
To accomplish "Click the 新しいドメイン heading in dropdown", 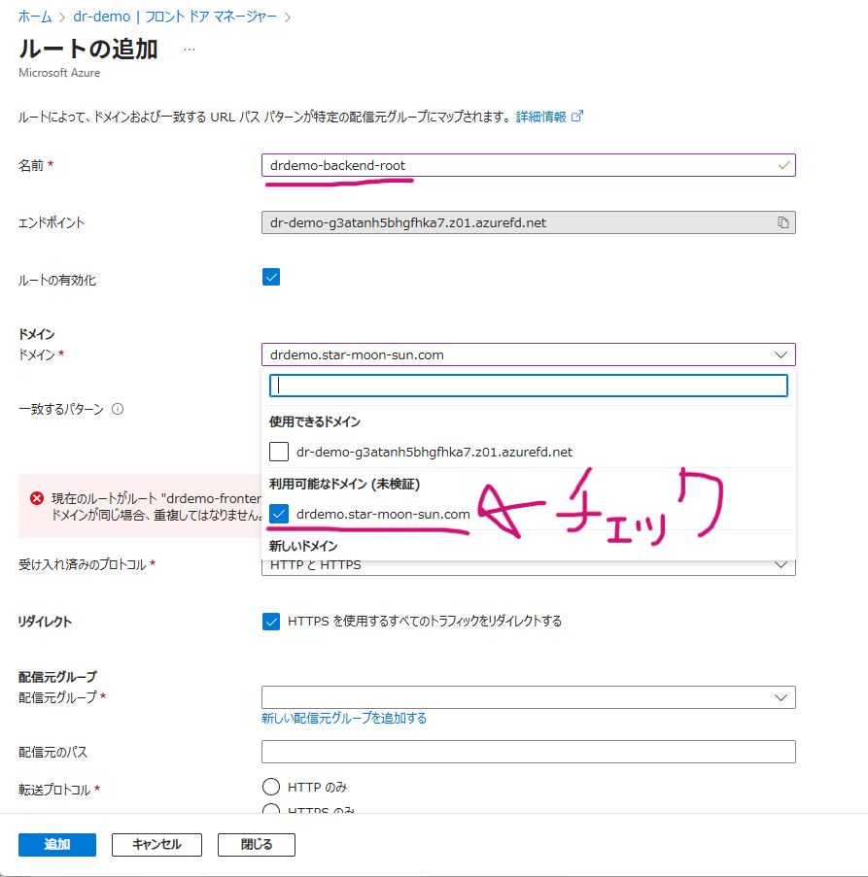I will (303, 546).
